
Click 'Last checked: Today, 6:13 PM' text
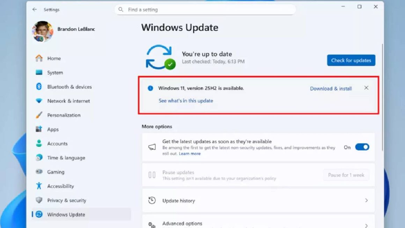pos(213,61)
